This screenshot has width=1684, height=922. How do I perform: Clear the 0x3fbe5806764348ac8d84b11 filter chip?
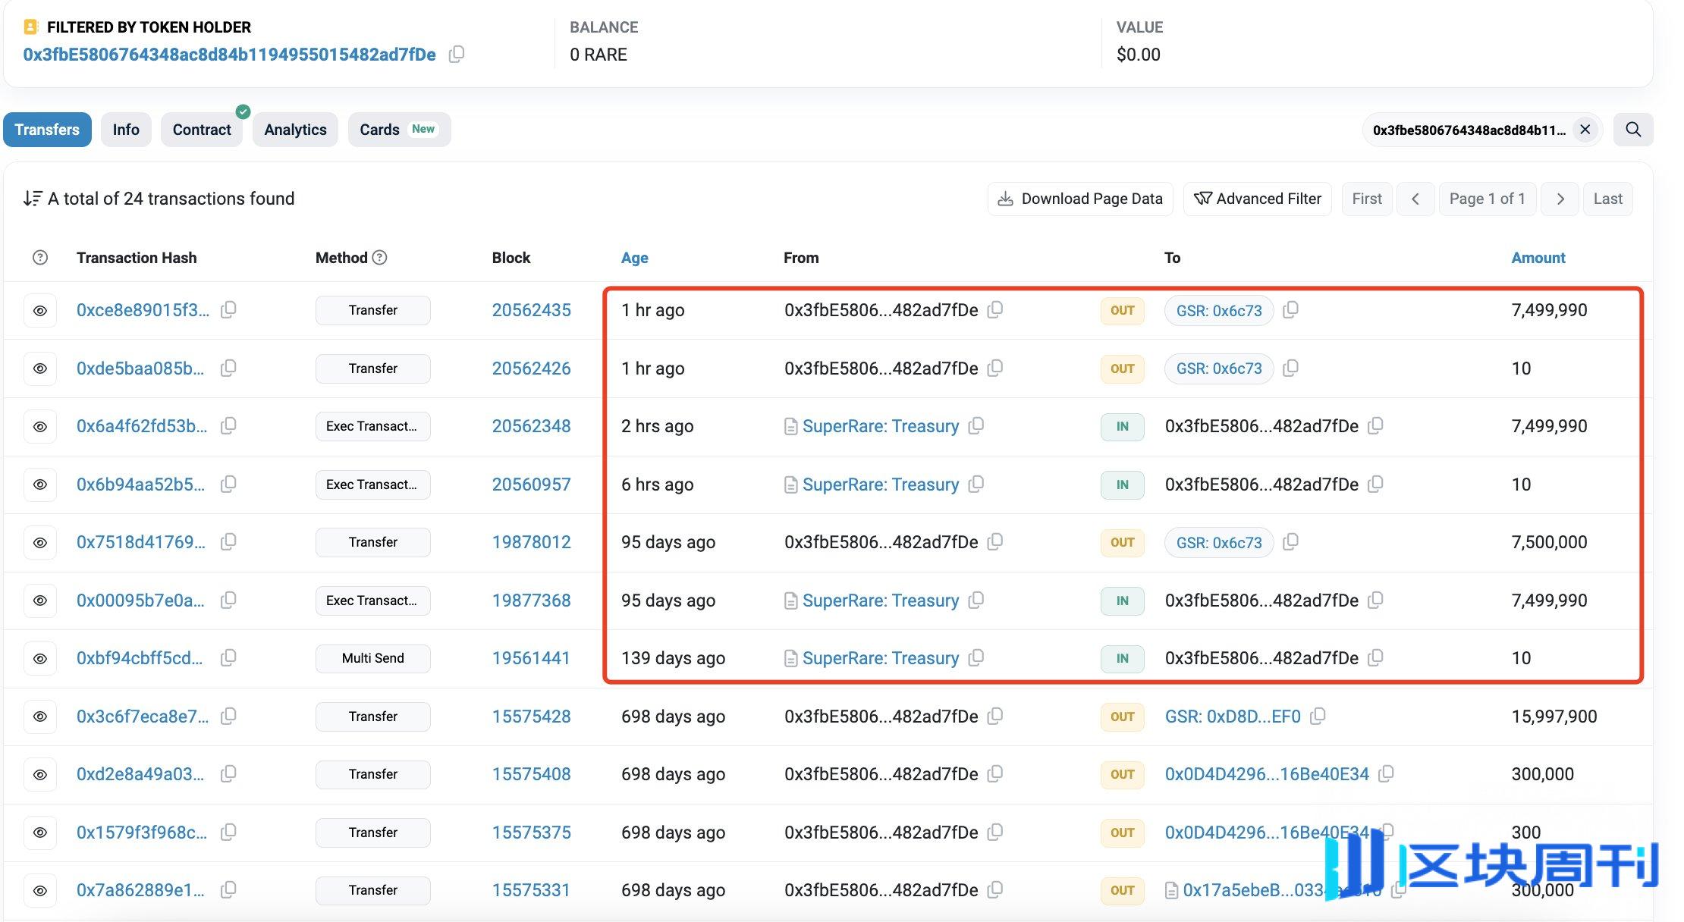tap(1585, 130)
